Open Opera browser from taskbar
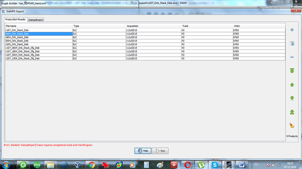The image size is (302, 169). tap(188, 165)
